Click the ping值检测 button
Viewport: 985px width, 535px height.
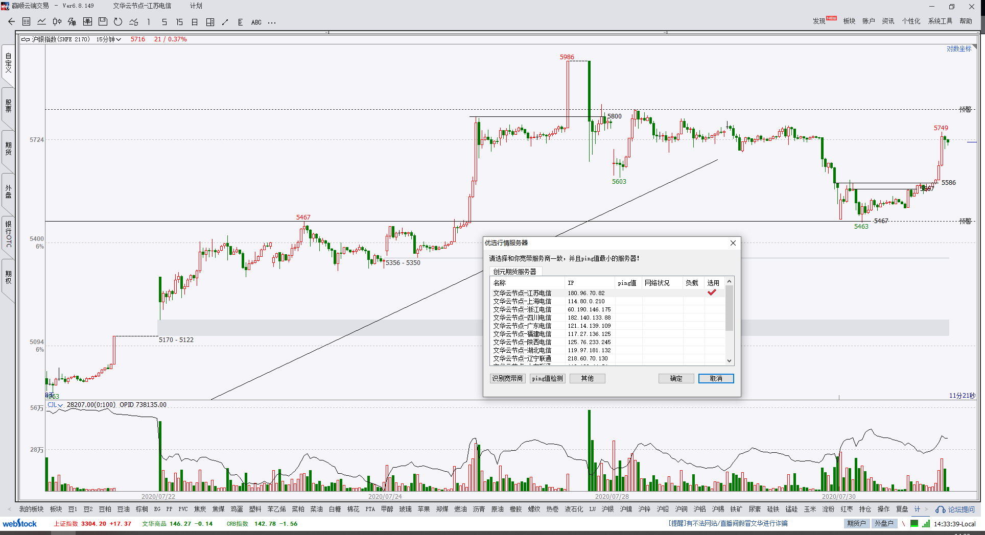[x=547, y=378]
